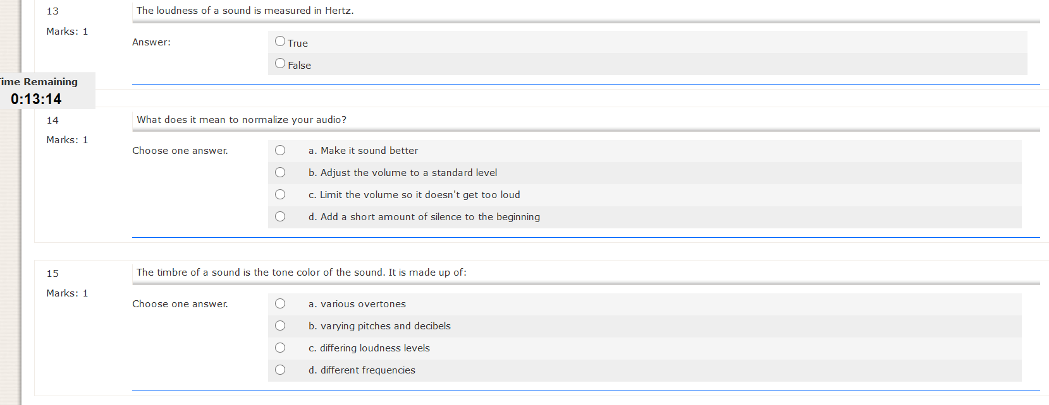Click the 0:13:14 countdown timer
The height and width of the screenshot is (405, 1049).
[x=36, y=99]
